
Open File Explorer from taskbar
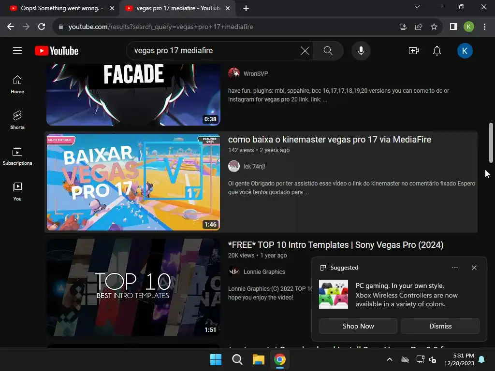[259, 359]
